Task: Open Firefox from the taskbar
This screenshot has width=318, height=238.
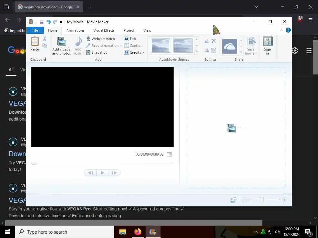Action: point(138,232)
